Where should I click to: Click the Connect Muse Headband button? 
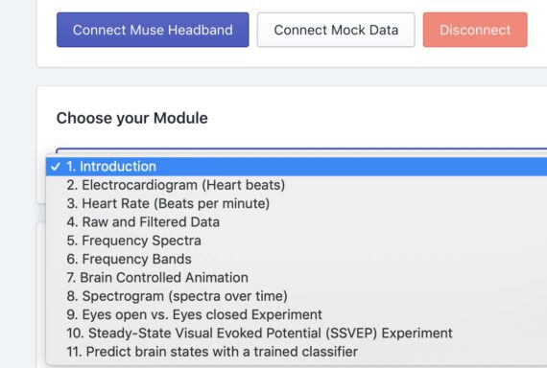pyautogui.click(x=153, y=30)
